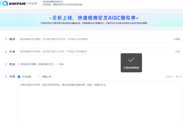The width and height of the screenshot is (183, 123).
Task: Click the 示例 info icon
Action: pos(58,64)
